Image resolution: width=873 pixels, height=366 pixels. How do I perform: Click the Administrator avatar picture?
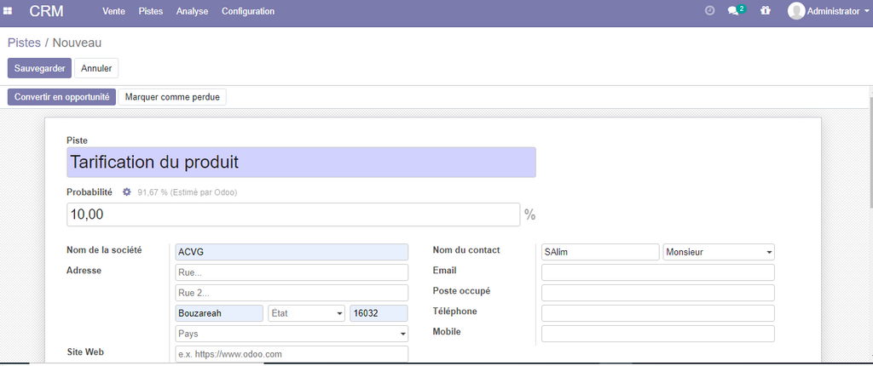point(796,11)
